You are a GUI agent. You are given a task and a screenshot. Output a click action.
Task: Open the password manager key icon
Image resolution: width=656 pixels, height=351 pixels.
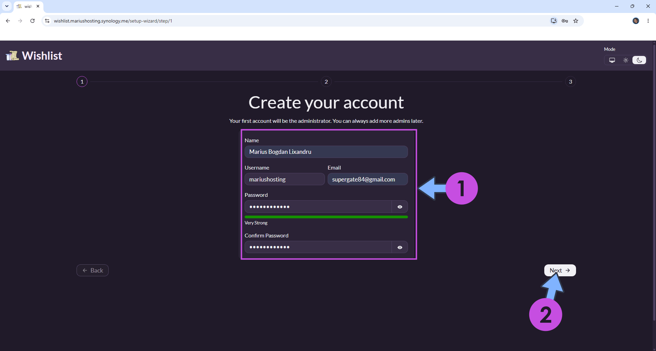[x=565, y=21]
